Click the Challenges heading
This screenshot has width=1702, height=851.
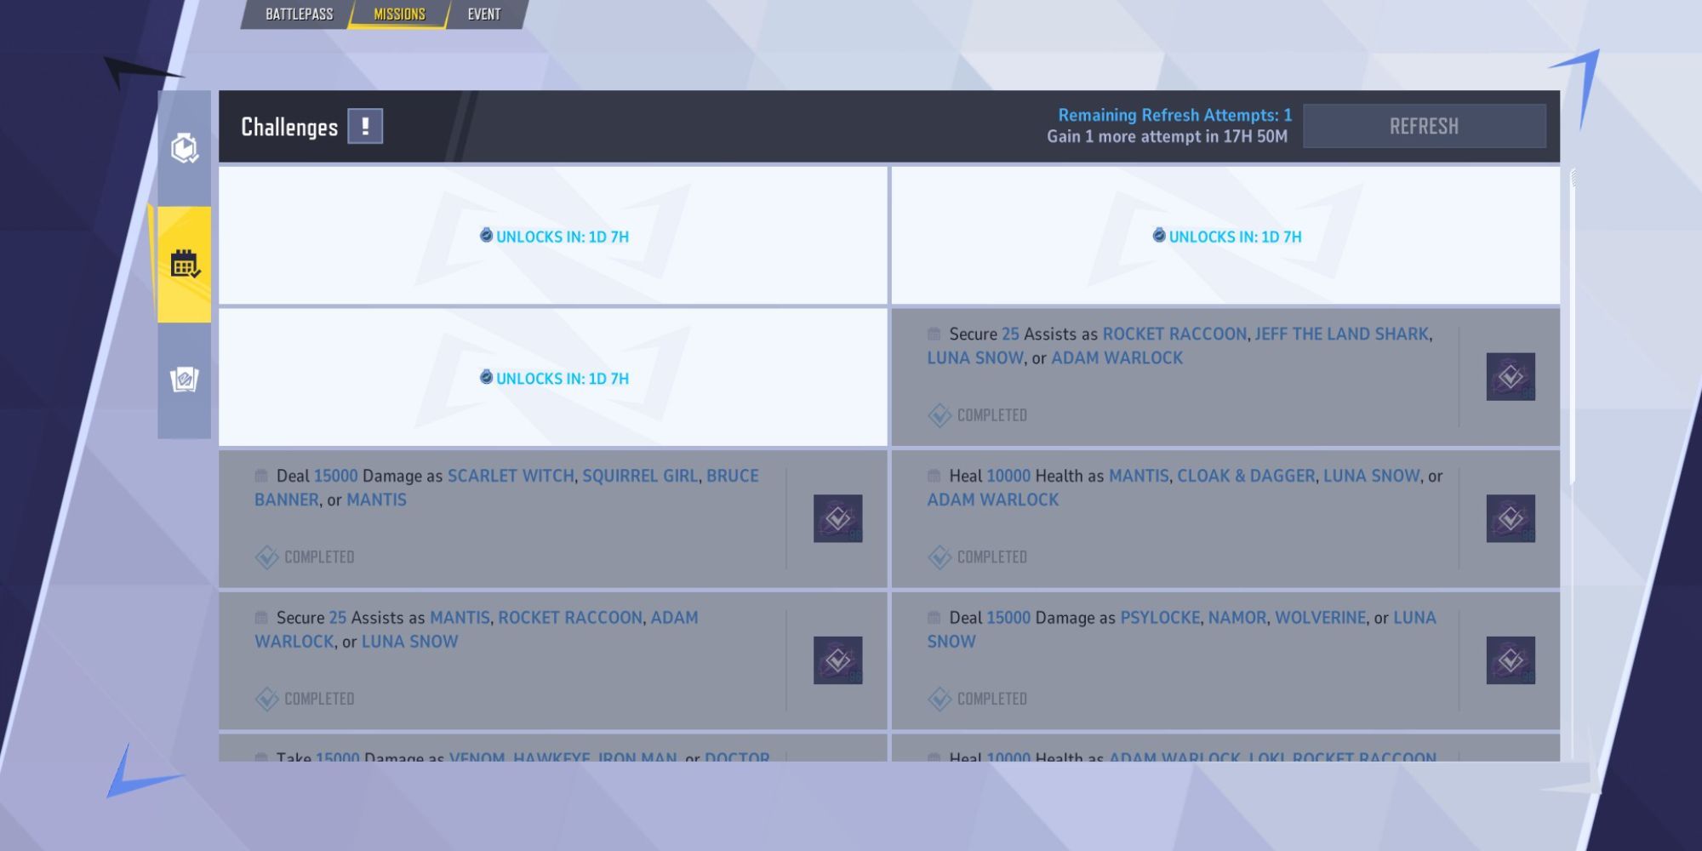point(289,127)
